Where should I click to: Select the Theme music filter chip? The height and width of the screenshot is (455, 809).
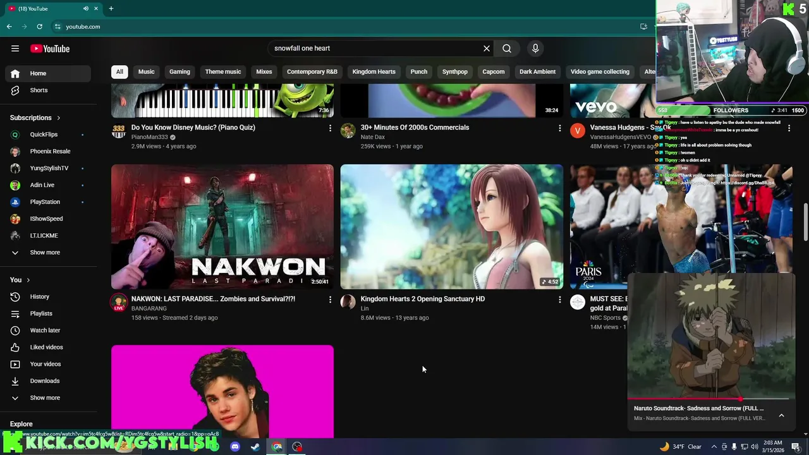[x=222, y=72]
